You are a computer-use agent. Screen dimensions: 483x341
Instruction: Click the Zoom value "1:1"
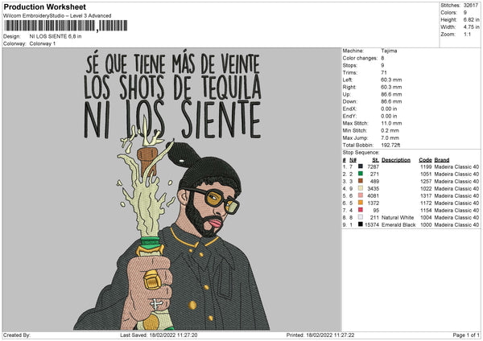467,34
